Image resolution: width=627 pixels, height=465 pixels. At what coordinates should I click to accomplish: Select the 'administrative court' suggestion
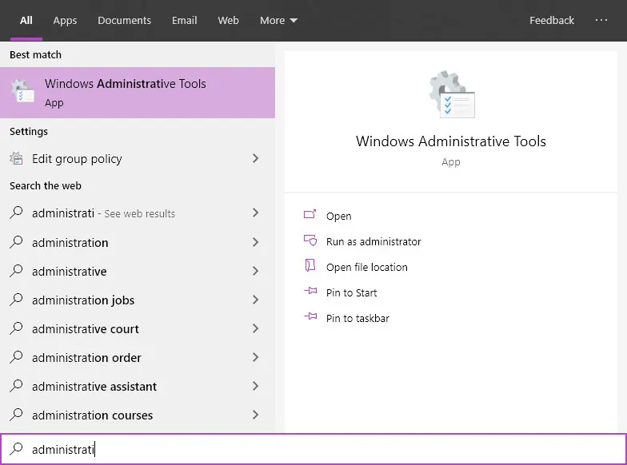(138, 329)
